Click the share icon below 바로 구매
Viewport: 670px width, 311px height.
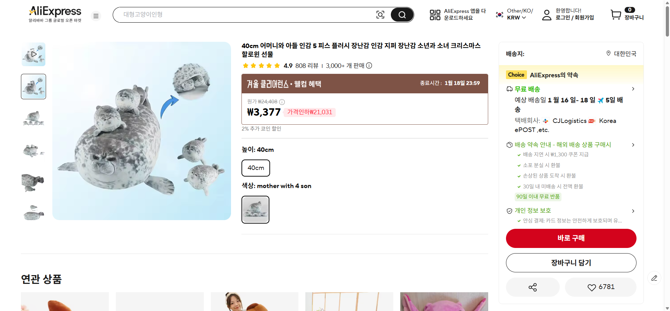coord(533,287)
